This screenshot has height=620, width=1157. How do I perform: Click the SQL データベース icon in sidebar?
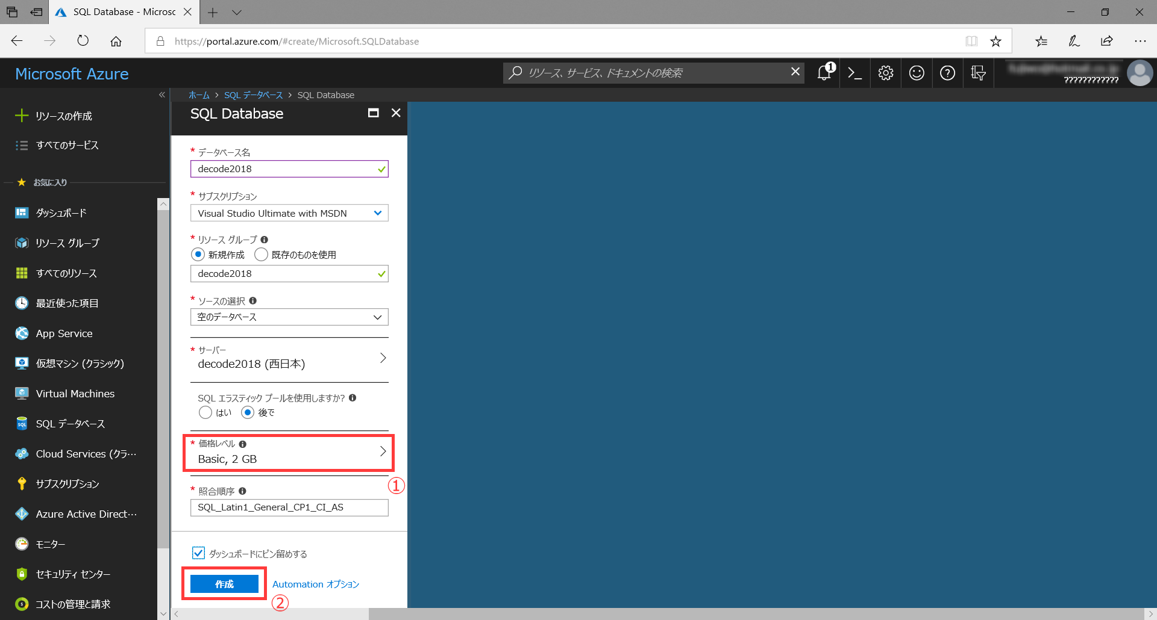(x=22, y=423)
